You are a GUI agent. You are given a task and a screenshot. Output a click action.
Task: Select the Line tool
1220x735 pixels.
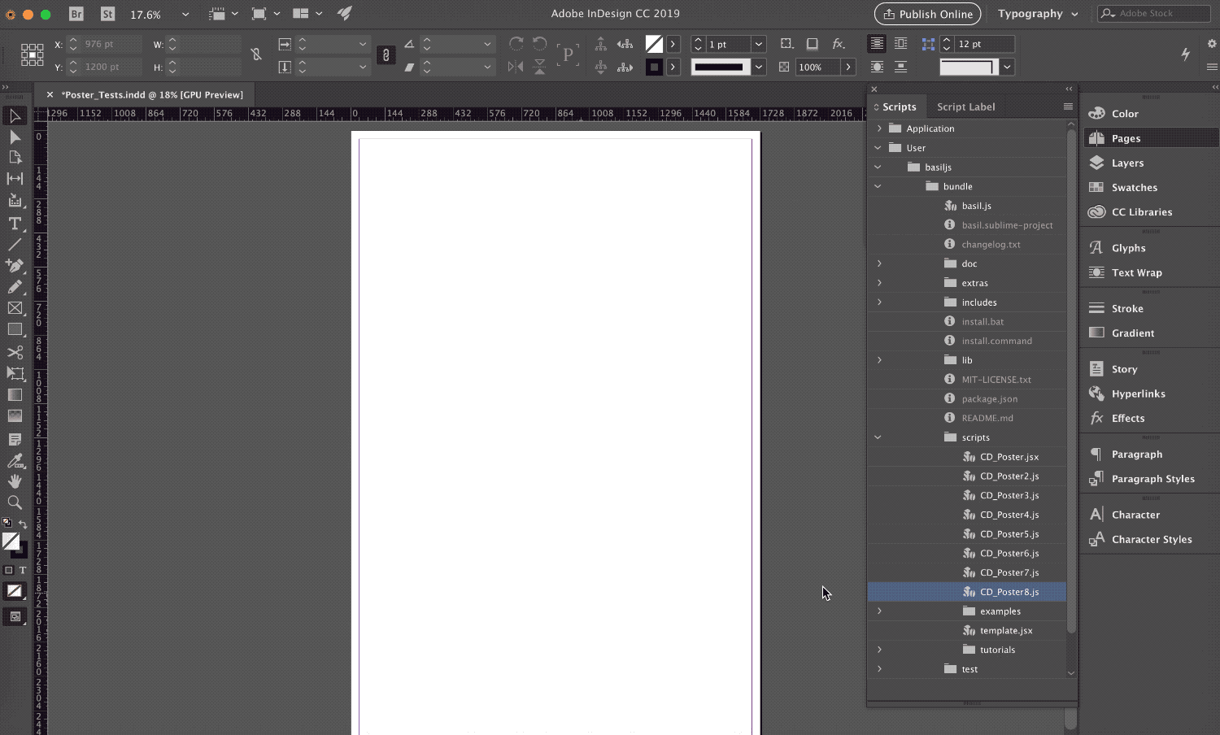pyautogui.click(x=15, y=244)
